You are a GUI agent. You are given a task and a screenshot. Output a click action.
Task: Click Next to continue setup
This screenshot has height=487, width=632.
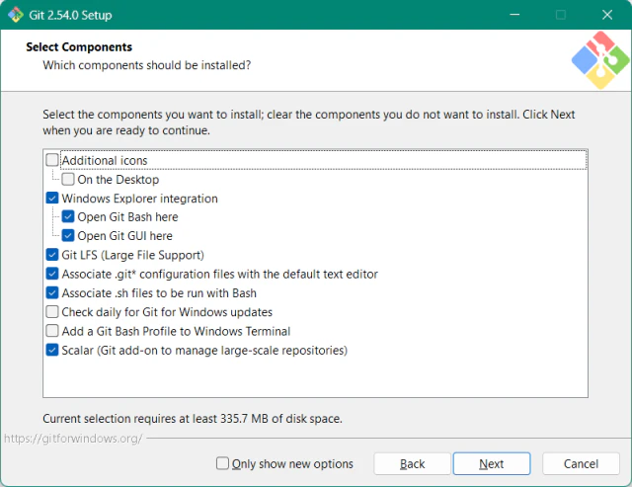click(492, 463)
